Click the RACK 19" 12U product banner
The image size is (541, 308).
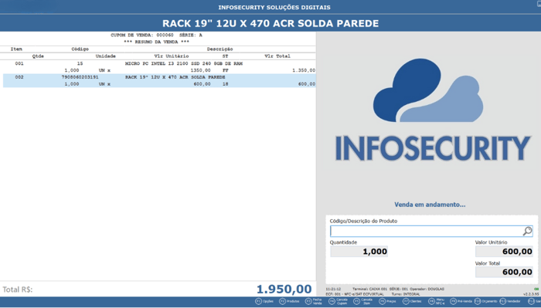pyautogui.click(x=270, y=23)
